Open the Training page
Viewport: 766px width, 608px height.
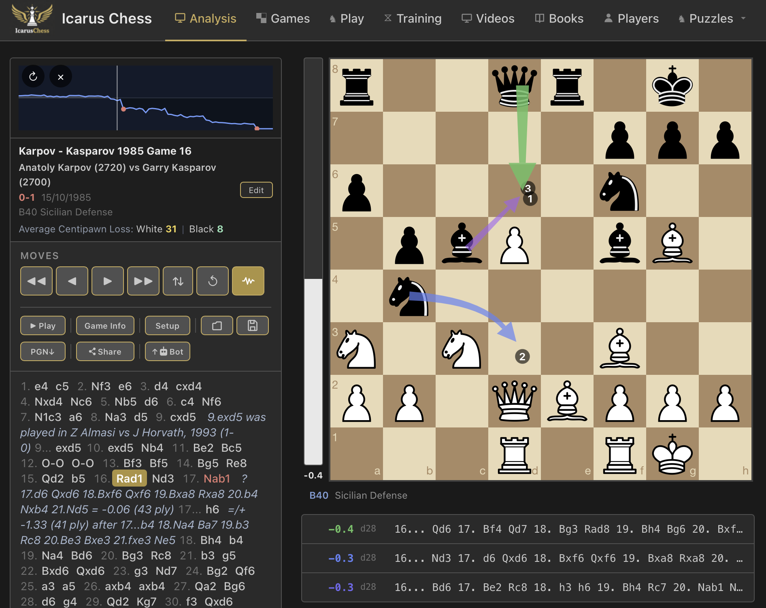[412, 18]
